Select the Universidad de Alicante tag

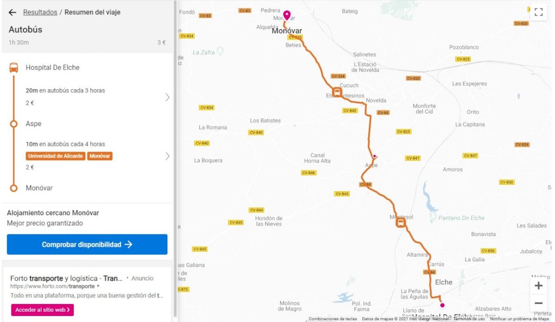55,156
